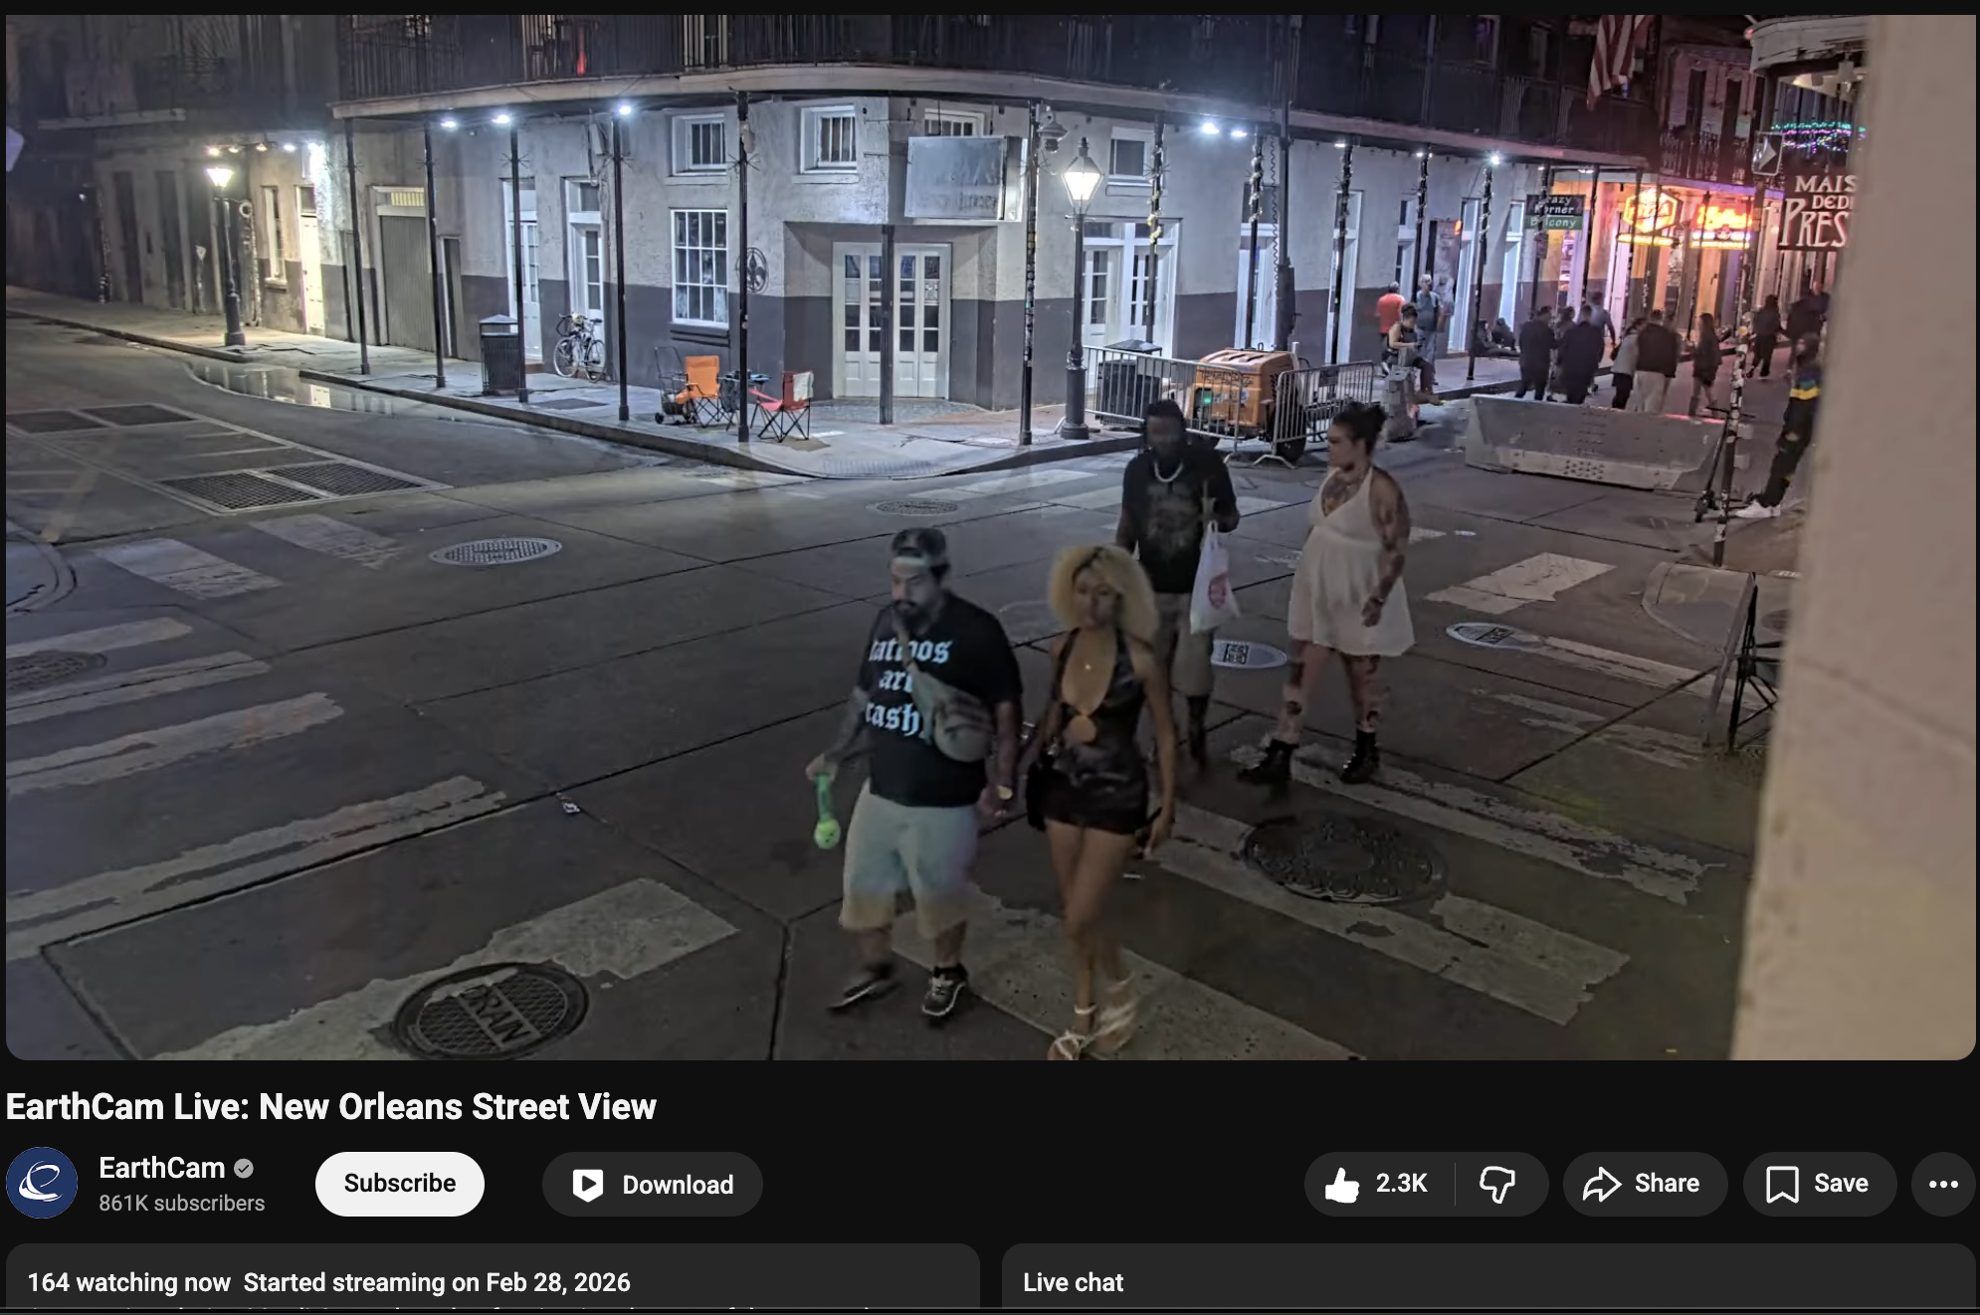Click the thumbs-down dislike icon
Screen dimensions: 1980x1315
pyautogui.click(x=1496, y=1185)
